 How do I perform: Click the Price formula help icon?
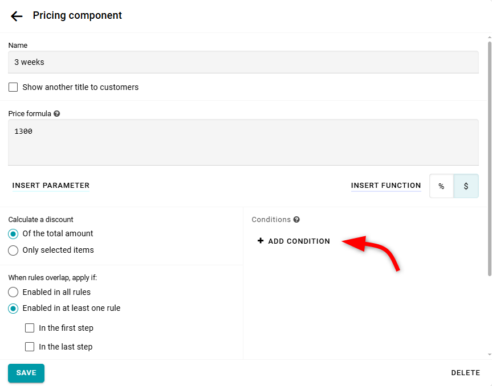pos(57,114)
